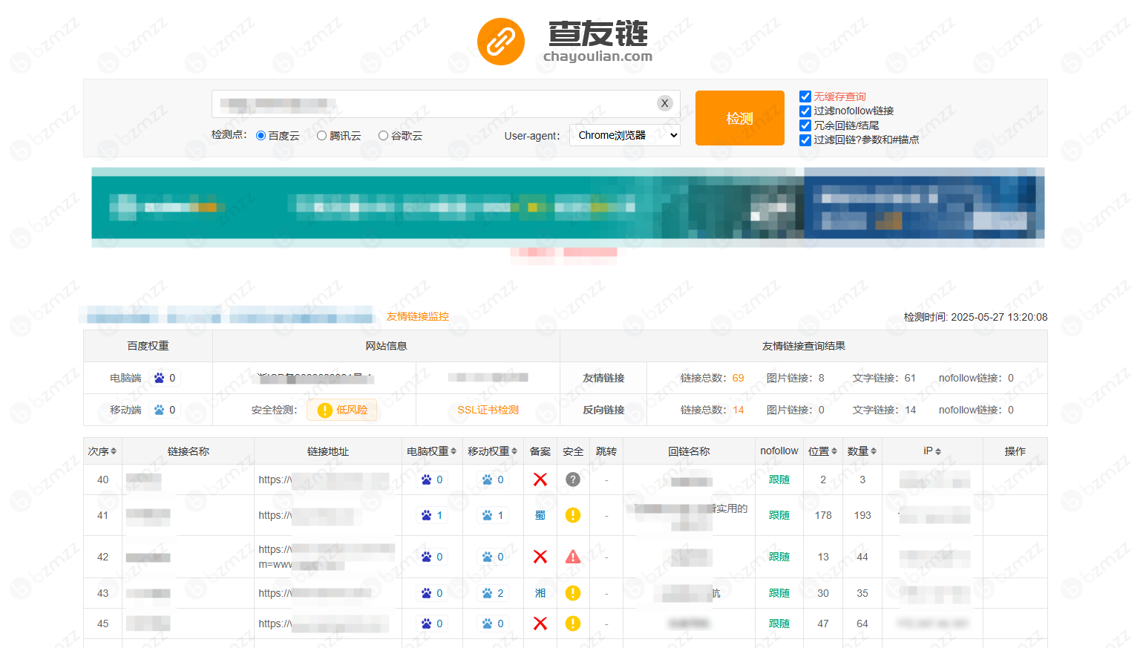Click the 移动端 Baidu paw weight icon
The width and height of the screenshot is (1146, 648).
coord(159,410)
